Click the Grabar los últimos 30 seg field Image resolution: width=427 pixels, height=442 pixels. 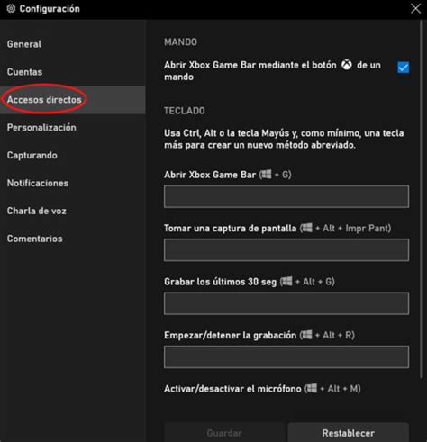[x=286, y=303]
